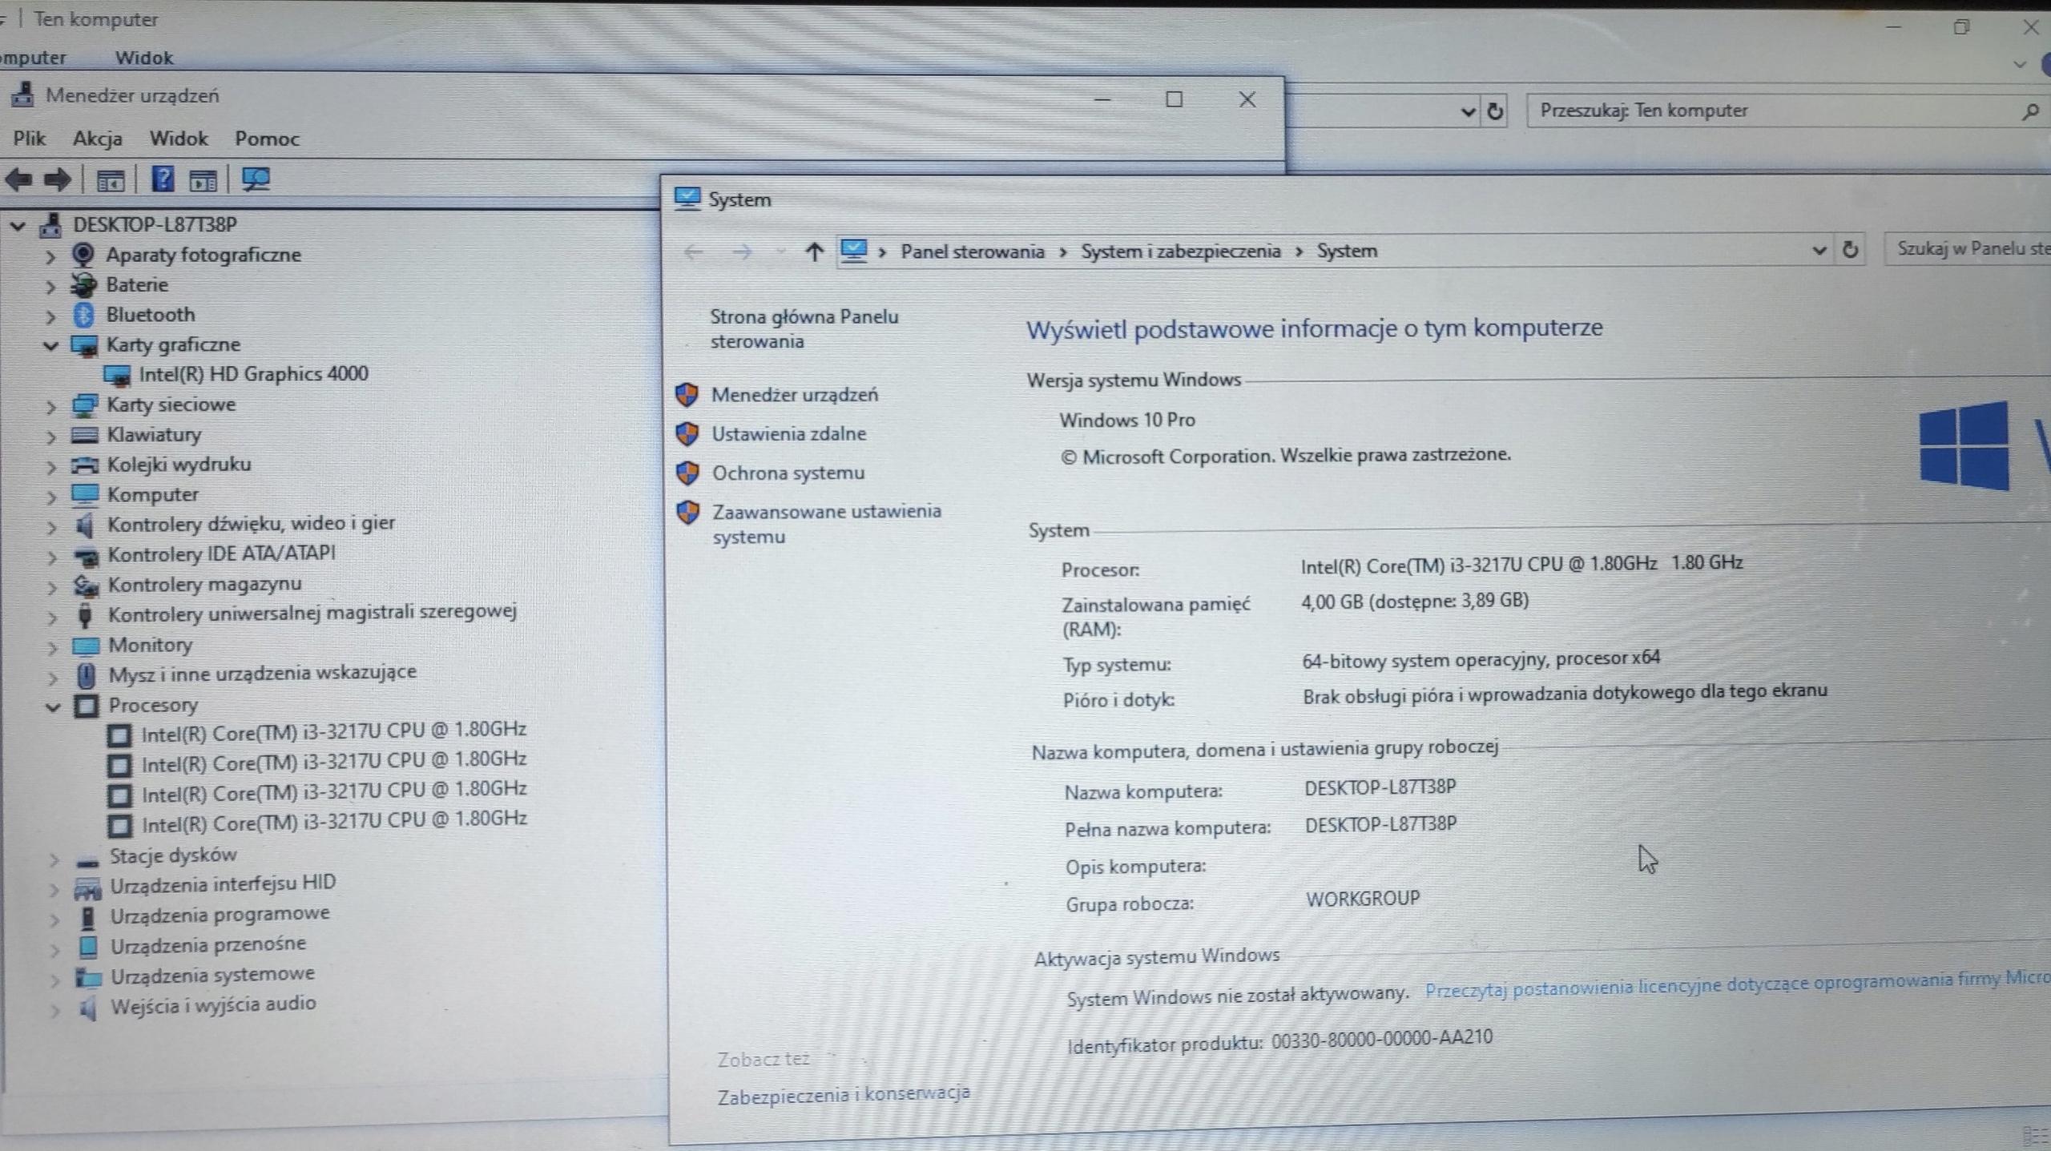The image size is (2051, 1151).
Task: Click the Urządzenia interfejsu HID icon
Action: pyautogui.click(x=87, y=887)
